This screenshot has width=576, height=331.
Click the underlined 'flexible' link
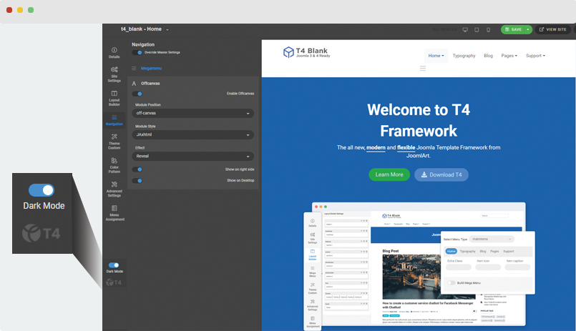point(406,147)
